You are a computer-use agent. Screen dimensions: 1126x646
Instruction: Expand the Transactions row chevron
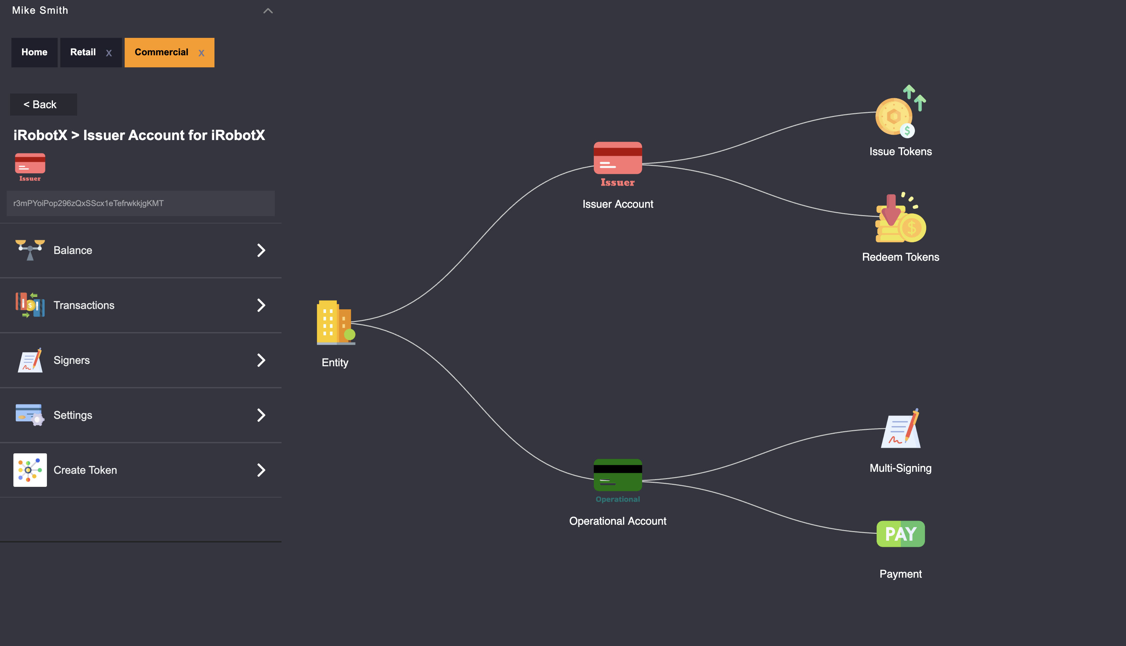(x=261, y=305)
